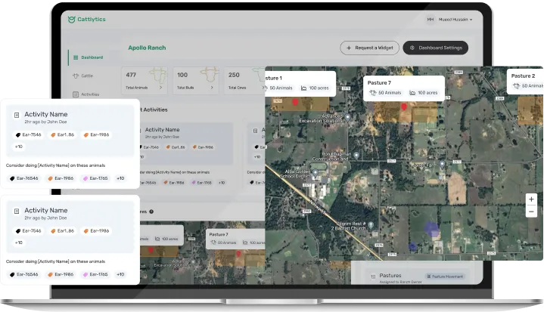Click the Ear-7546 tag in the dashboard card
Viewport: 544px width, 312px height.
[149, 147]
